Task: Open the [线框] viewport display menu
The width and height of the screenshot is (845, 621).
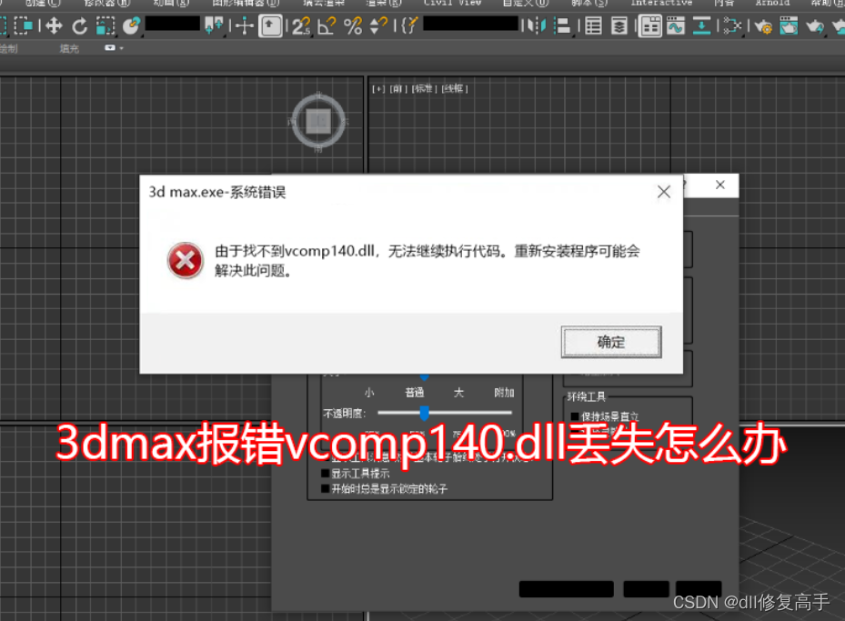Action: (455, 88)
